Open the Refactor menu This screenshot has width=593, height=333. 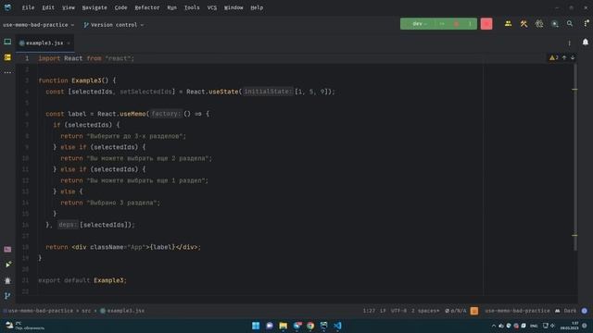coord(147,7)
